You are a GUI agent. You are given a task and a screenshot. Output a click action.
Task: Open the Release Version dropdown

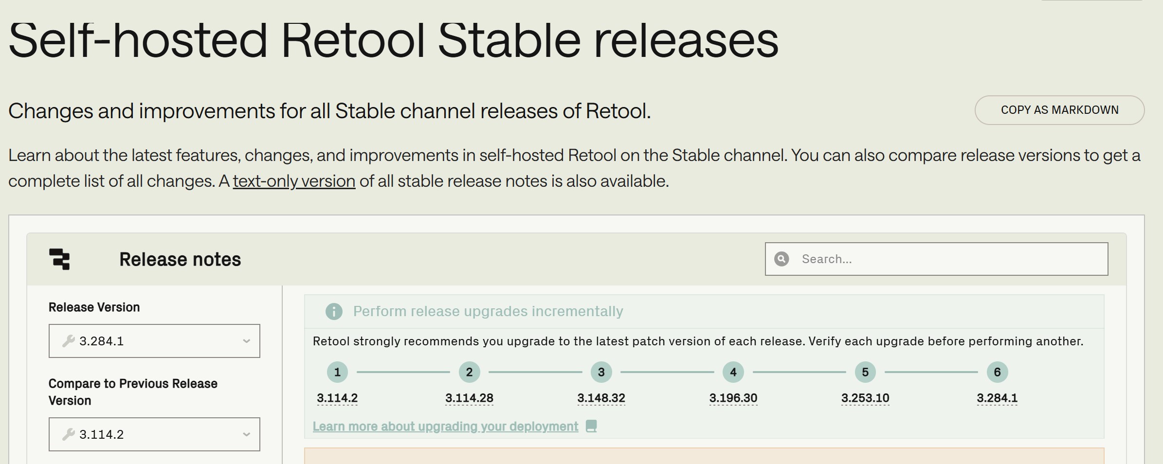(154, 341)
